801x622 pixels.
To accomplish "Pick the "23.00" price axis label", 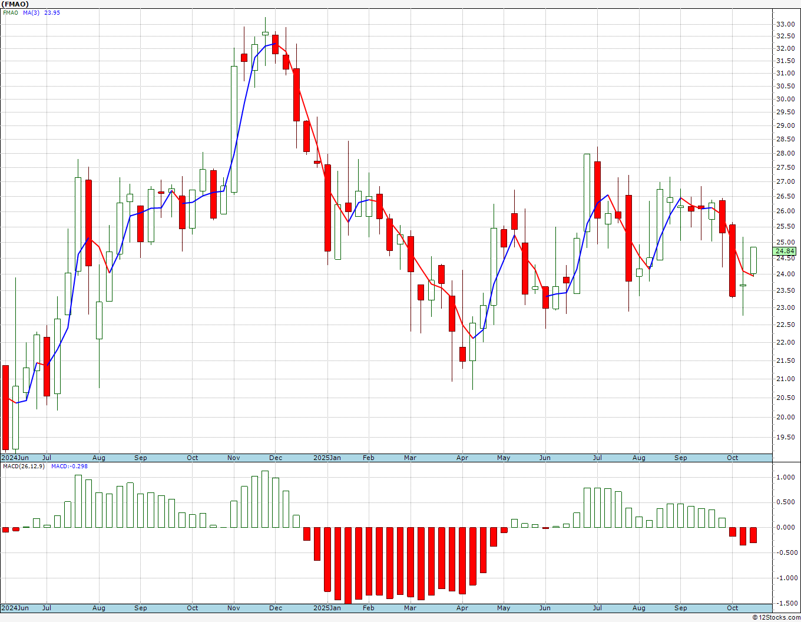I will [785, 307].
